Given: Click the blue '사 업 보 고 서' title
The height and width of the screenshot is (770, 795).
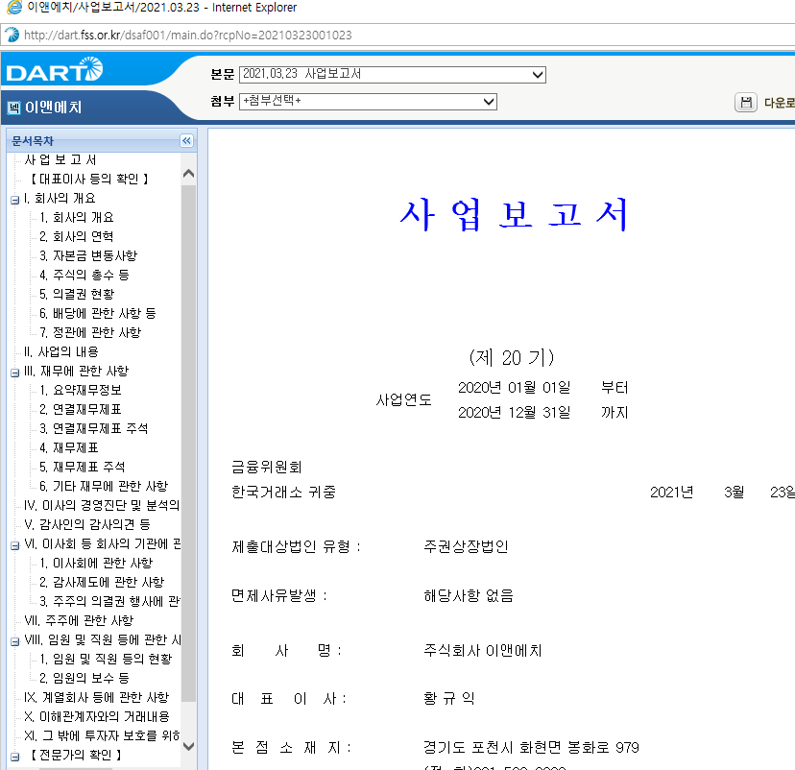Looking at the screenshot, I should 514,215.
